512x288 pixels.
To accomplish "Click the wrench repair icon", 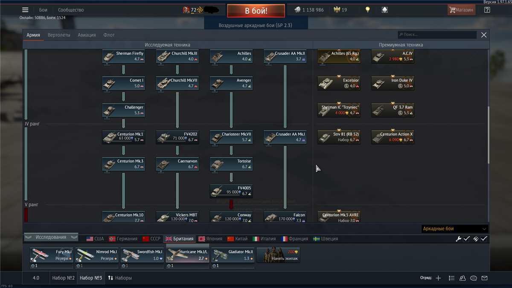I will pos(458,239).
